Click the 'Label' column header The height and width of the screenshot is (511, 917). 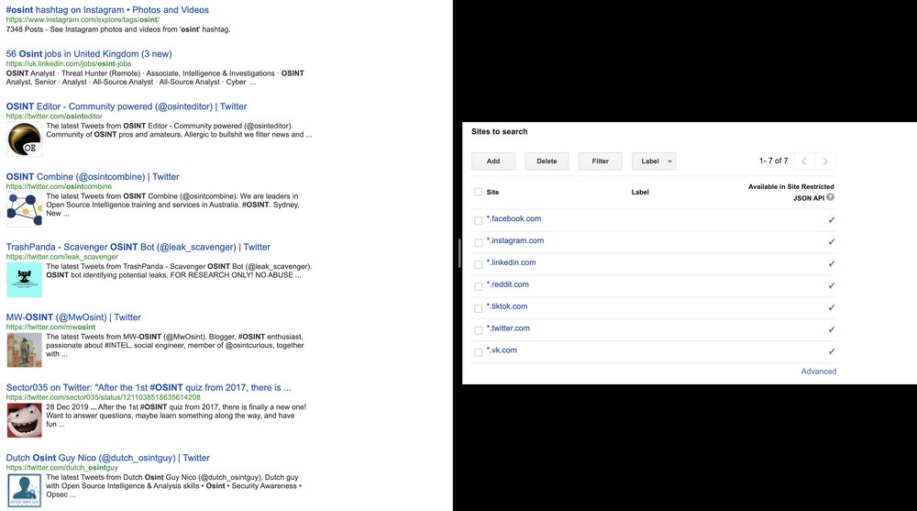coord(640,192)
